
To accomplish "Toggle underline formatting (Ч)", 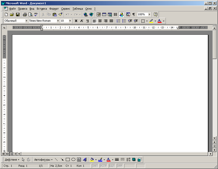I will [x=88, y=21].
